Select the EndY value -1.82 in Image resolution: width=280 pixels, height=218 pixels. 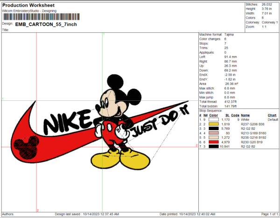tap(230, 79)
